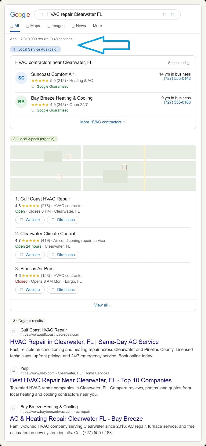Visit Website for Clearwater Climate Control
This screenshot has width=206, height=446.
pyautogui.click(x=30, y=255)
